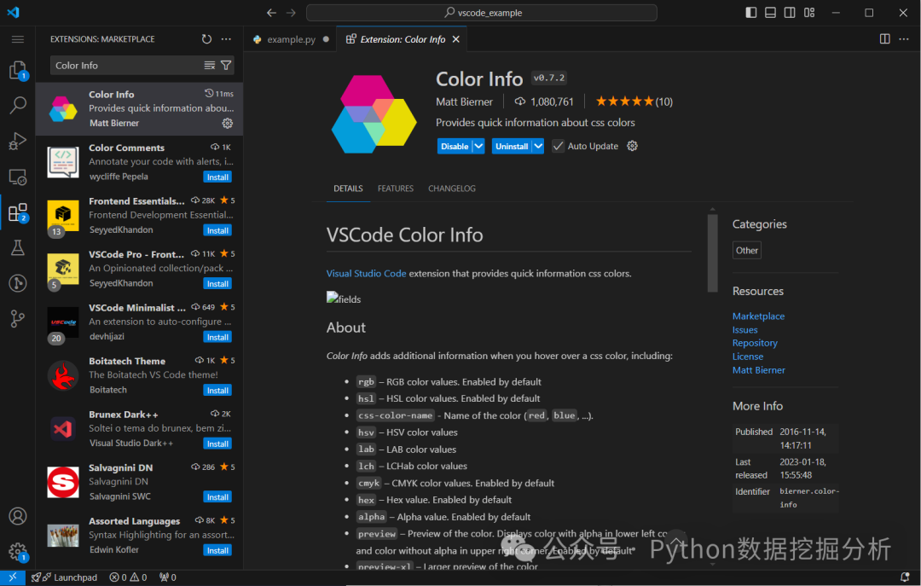Close the Extension: Color Info tab

pyautogui.click(x=455, y=39)
